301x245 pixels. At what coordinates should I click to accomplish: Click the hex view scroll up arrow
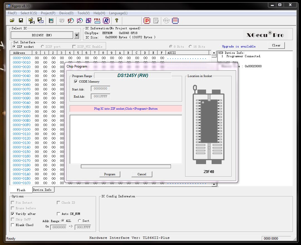[x=214, y=53]
